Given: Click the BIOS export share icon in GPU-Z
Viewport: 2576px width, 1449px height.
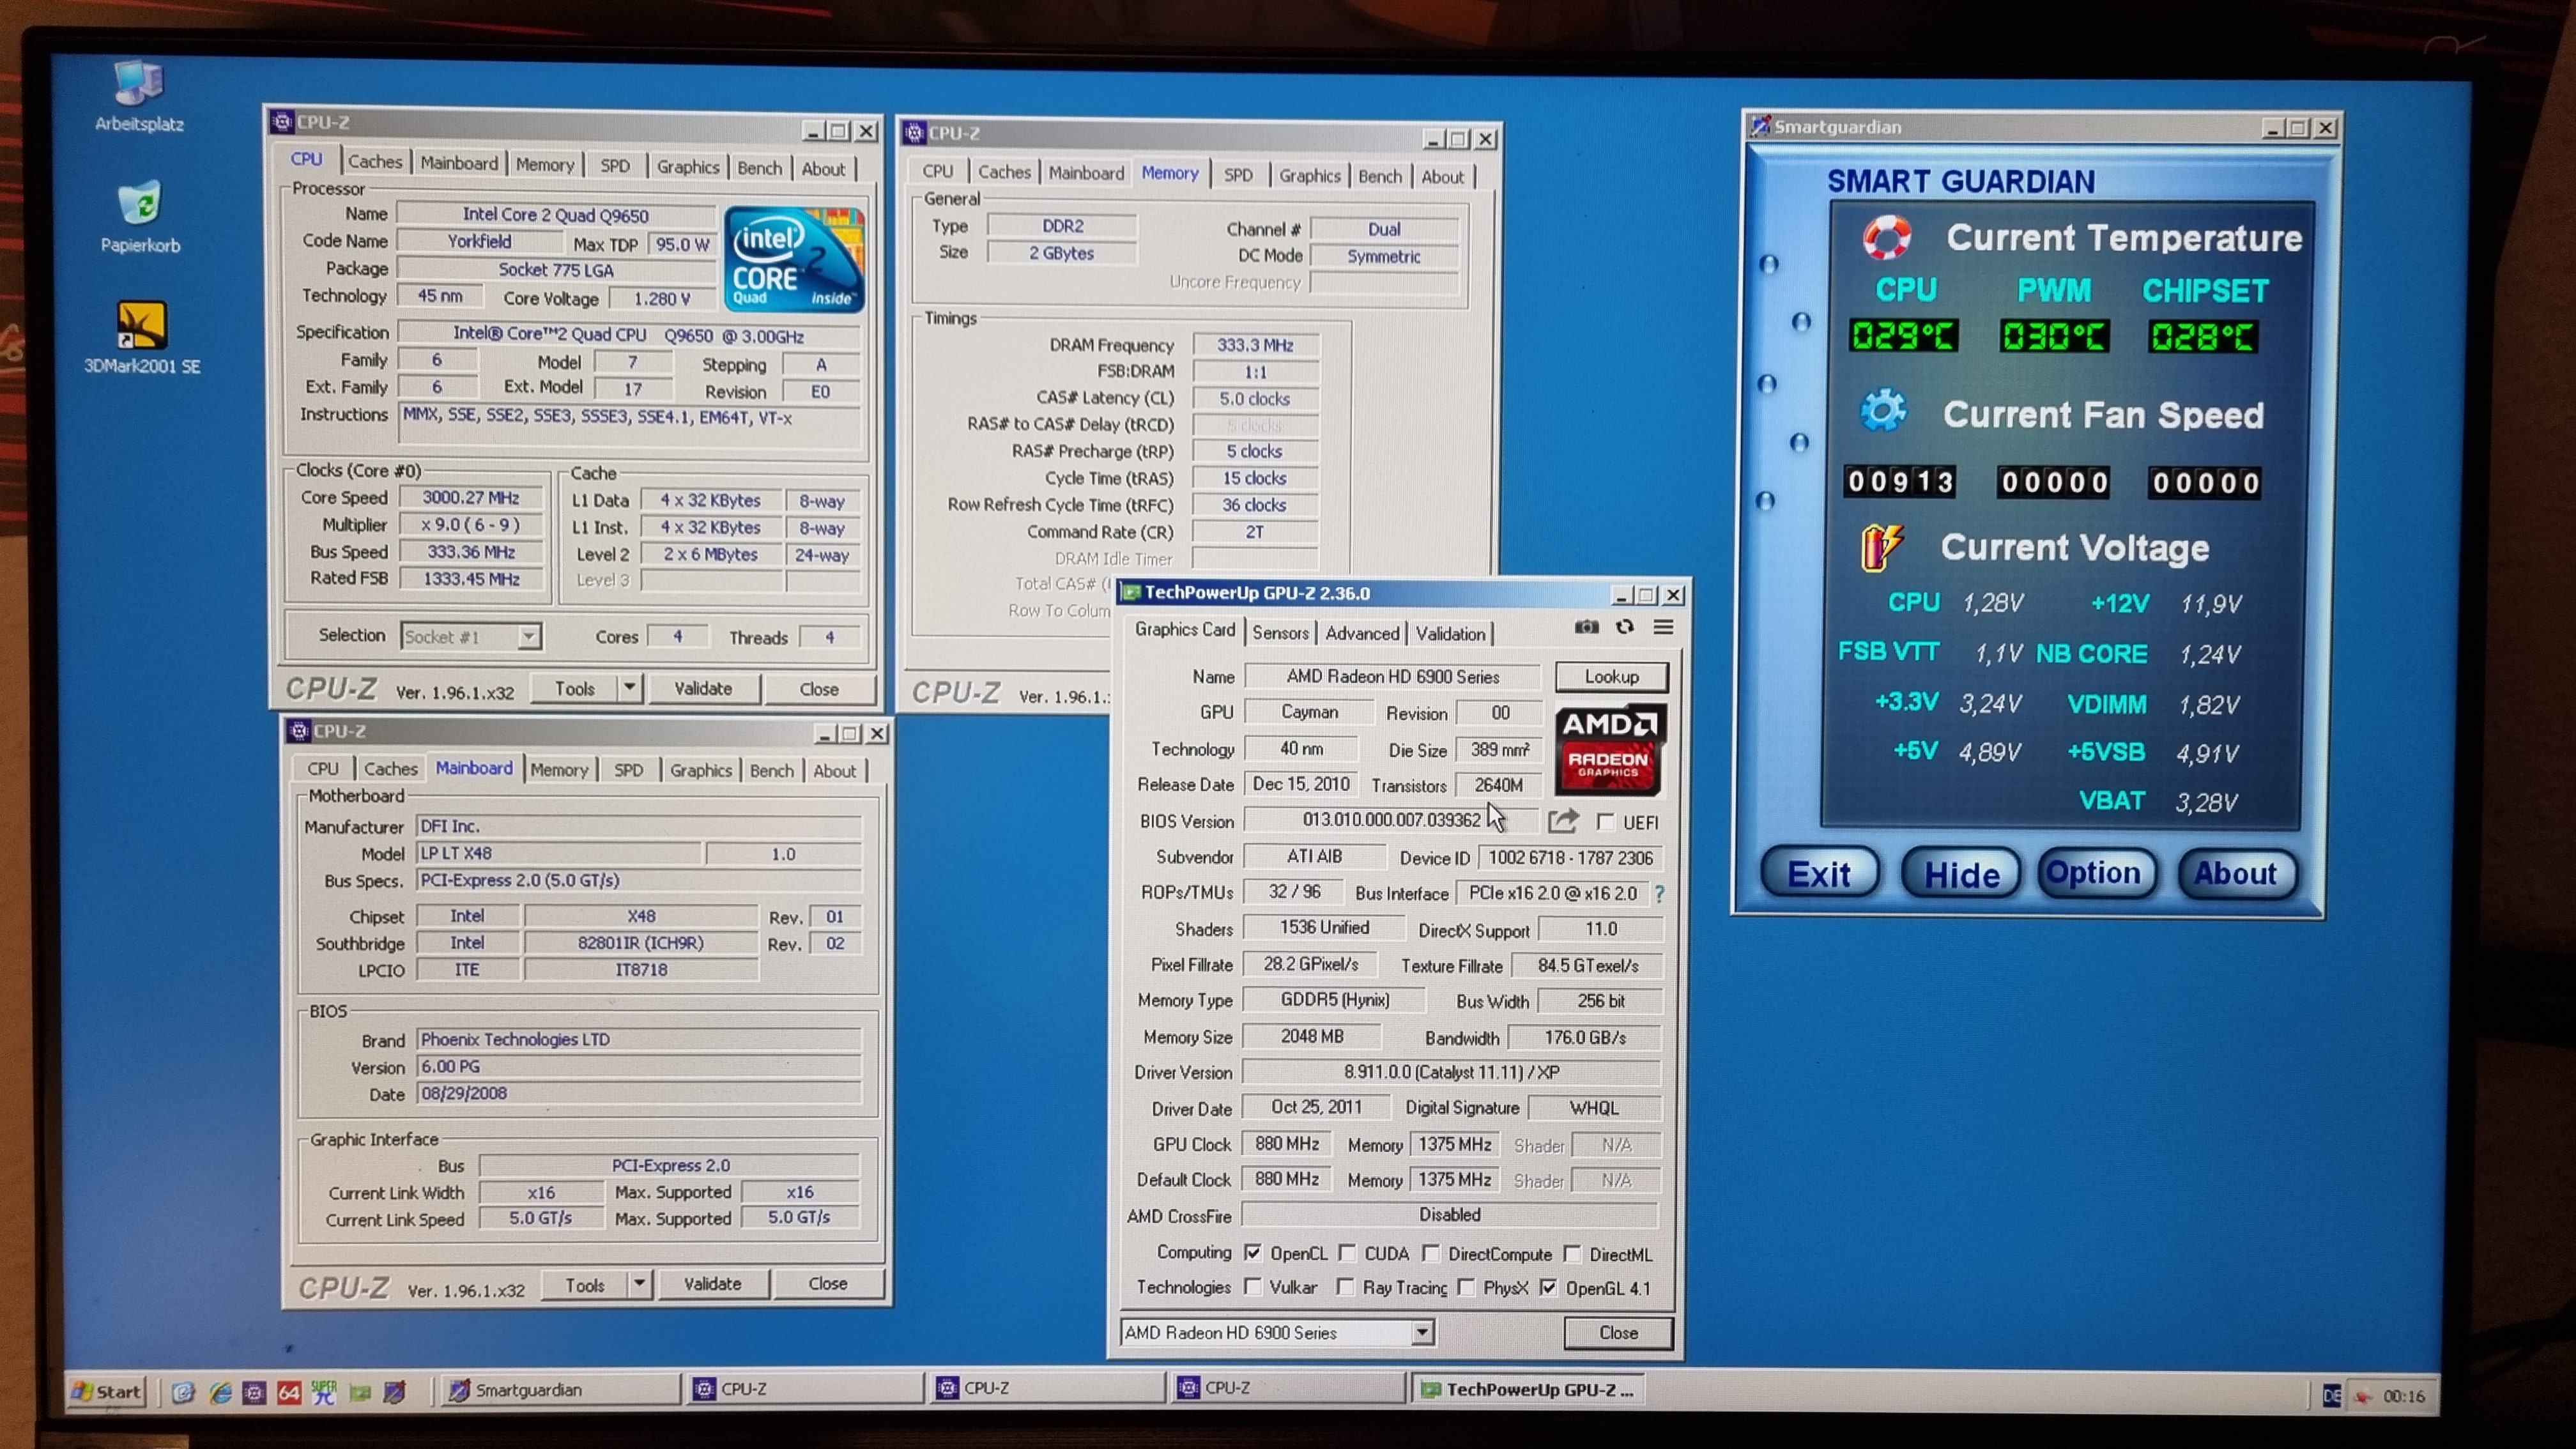Looking at the screenshot, I should (x=1563, y=821).
